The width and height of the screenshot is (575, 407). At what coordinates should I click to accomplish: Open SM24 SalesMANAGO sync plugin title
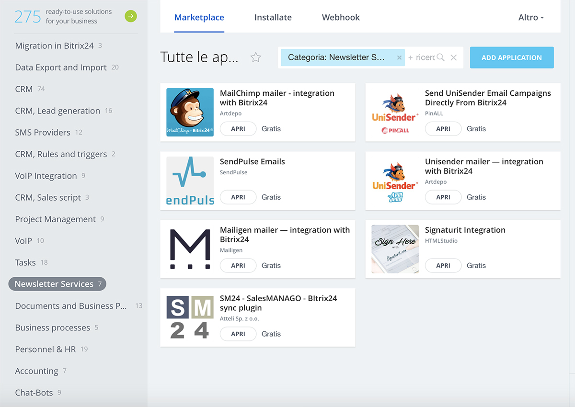(278, 303)
